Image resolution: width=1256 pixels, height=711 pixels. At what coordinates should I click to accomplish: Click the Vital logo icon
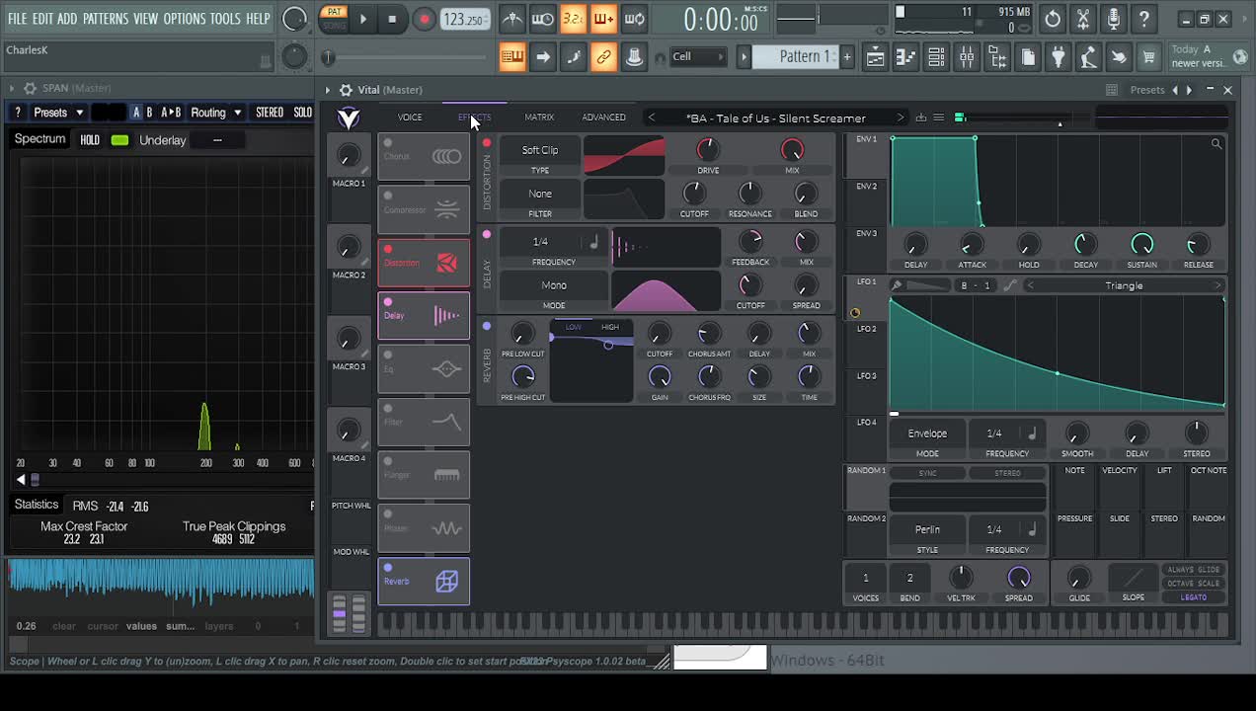click(x=349, y=118)
